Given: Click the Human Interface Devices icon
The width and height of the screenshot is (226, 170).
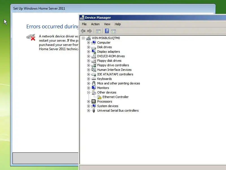Looking at the screenshot, I should click(94, 70).
